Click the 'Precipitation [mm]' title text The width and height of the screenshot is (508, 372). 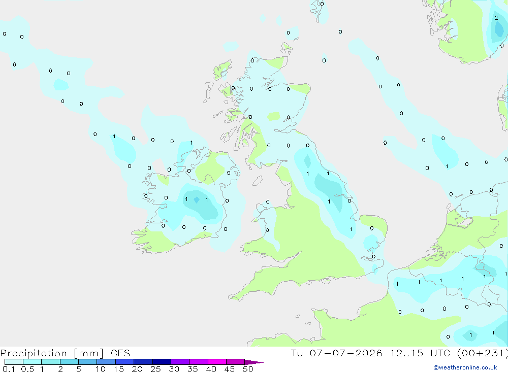52,353
